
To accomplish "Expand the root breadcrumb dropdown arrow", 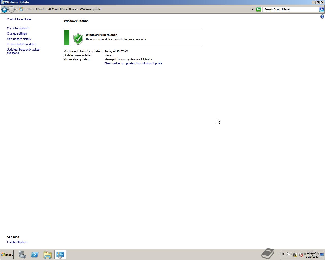I will tap(26, 9).
